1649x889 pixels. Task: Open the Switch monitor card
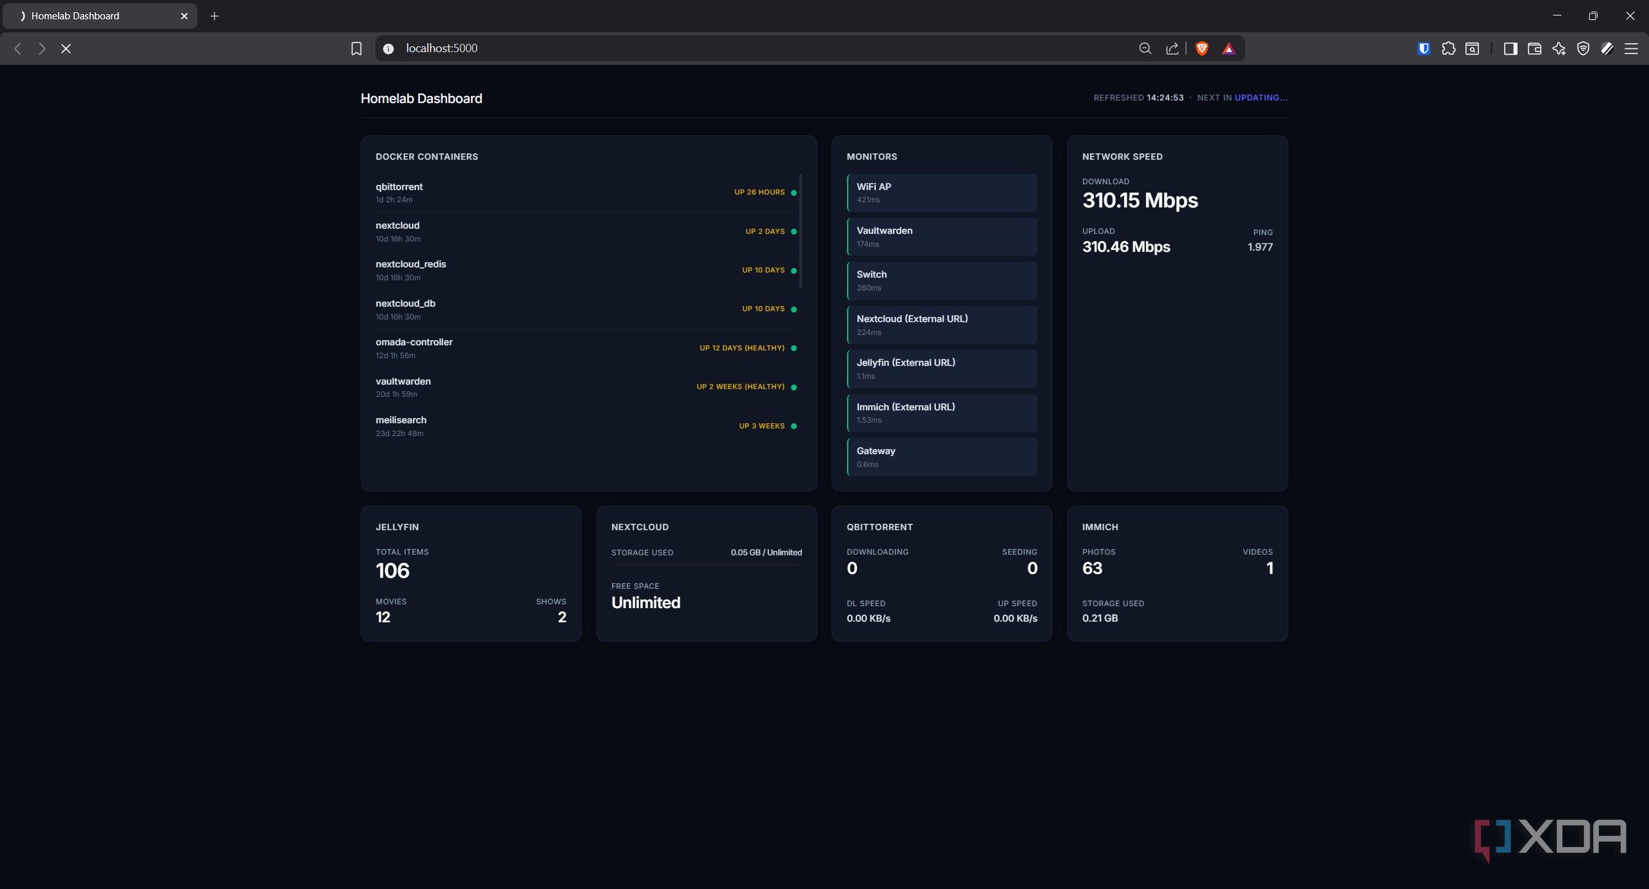942,281
